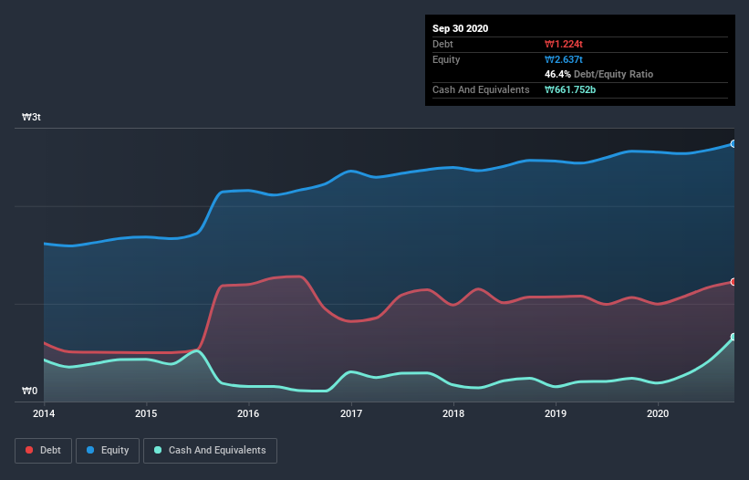Click the 2018 x-axis label
Image resolution: width=749 pixels, height=480 pixels.
(x=453, y=413)
